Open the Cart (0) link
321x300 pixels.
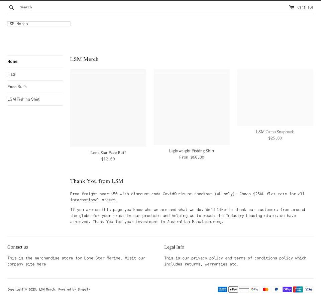pyautogui.click(x=301, y=7)
